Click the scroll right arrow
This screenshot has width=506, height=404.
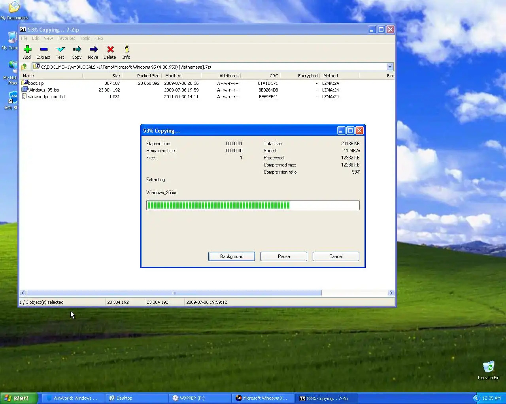pos(391,293)
